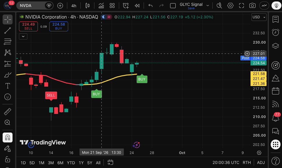The height and width of the screenshot is (168, 282).
Task: Select the 3M time range
Action: (51, 163)
